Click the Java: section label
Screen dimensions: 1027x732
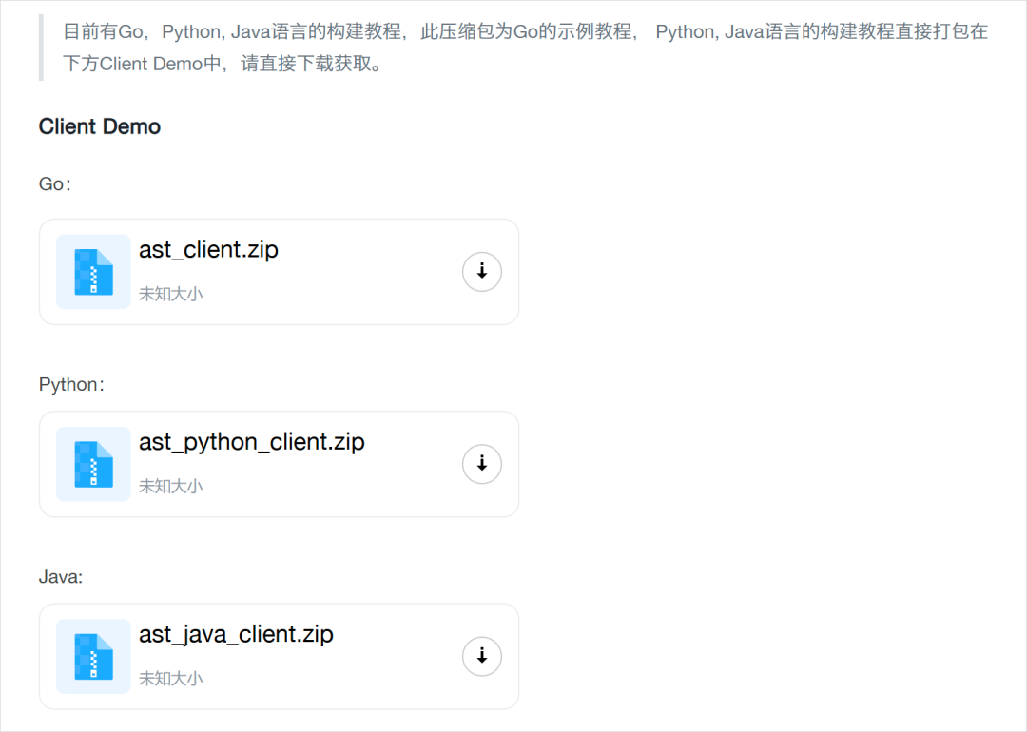click(61, 577)
